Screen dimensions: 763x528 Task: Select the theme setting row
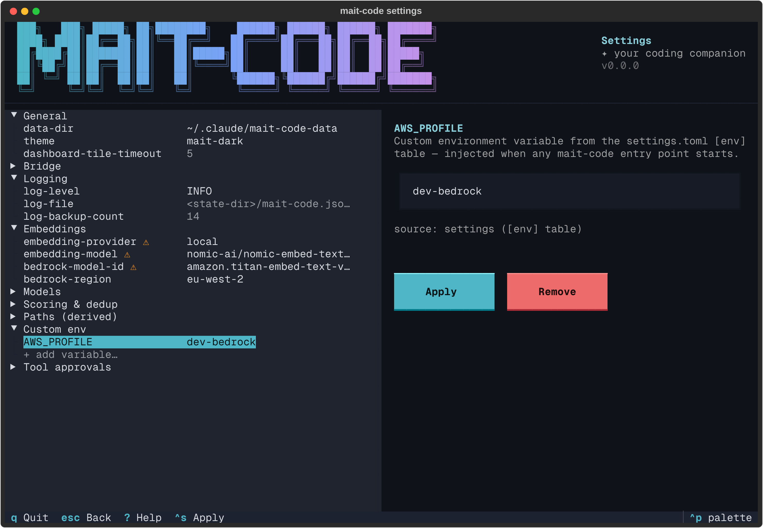click(x=133, y=141)
